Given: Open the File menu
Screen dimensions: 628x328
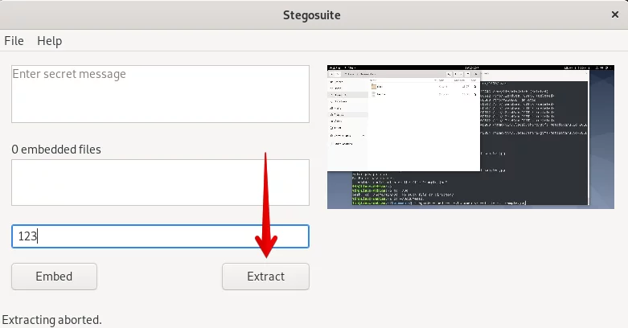Looking at the screenshot, I should click(x=14, y=41).
